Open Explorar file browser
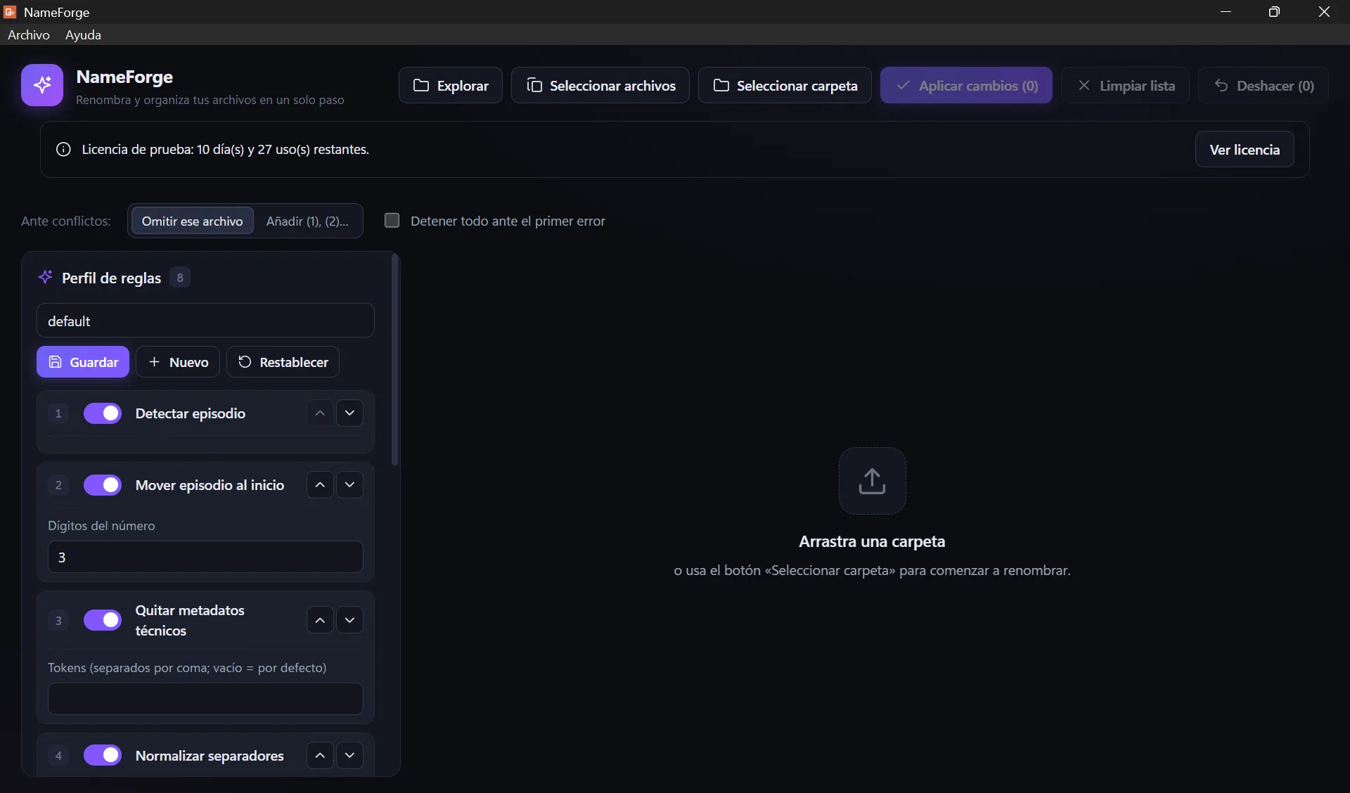Screen dimensions: 1350x793 (451, 85)
